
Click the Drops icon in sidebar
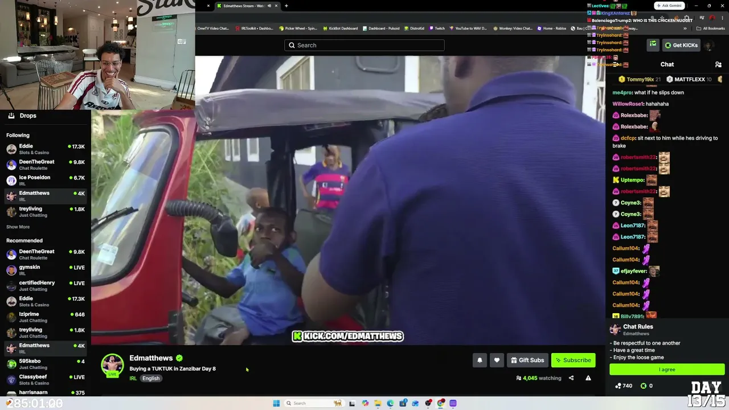[11, 116]
